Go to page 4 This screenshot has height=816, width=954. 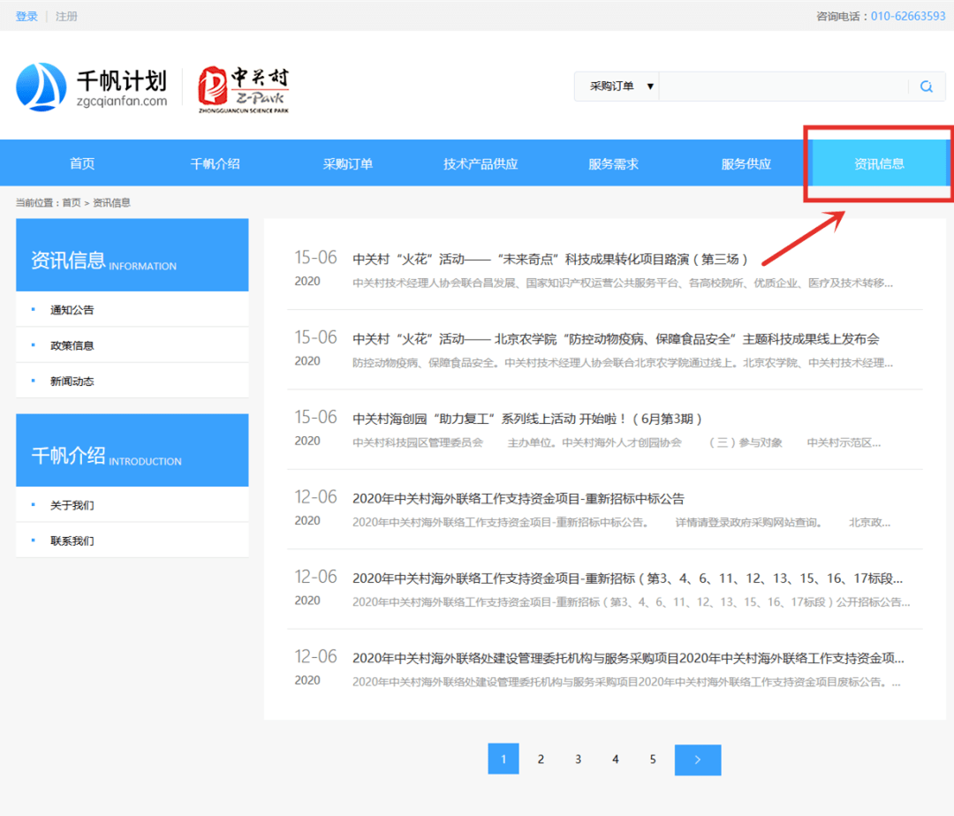click(615, 759)
